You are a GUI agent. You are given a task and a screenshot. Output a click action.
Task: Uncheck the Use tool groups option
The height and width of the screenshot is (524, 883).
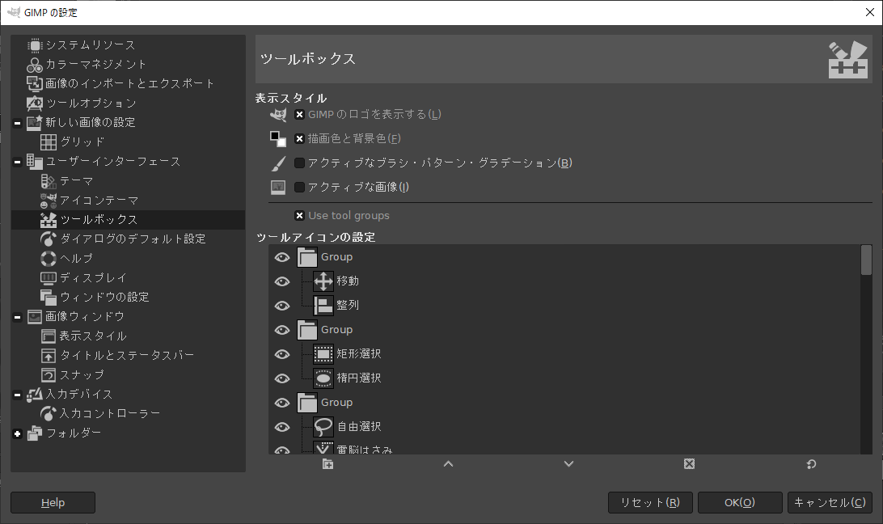point(299,215)
